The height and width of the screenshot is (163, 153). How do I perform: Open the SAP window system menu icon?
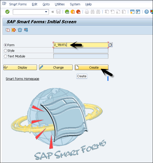[x=4, y=4]
